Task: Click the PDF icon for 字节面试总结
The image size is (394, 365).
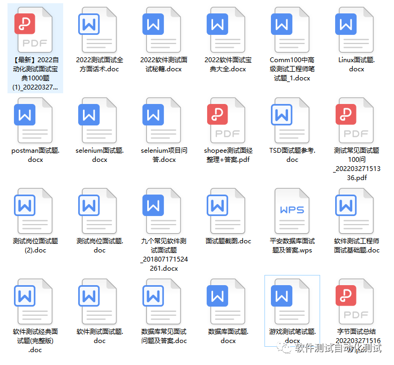Action: point(355,301)
